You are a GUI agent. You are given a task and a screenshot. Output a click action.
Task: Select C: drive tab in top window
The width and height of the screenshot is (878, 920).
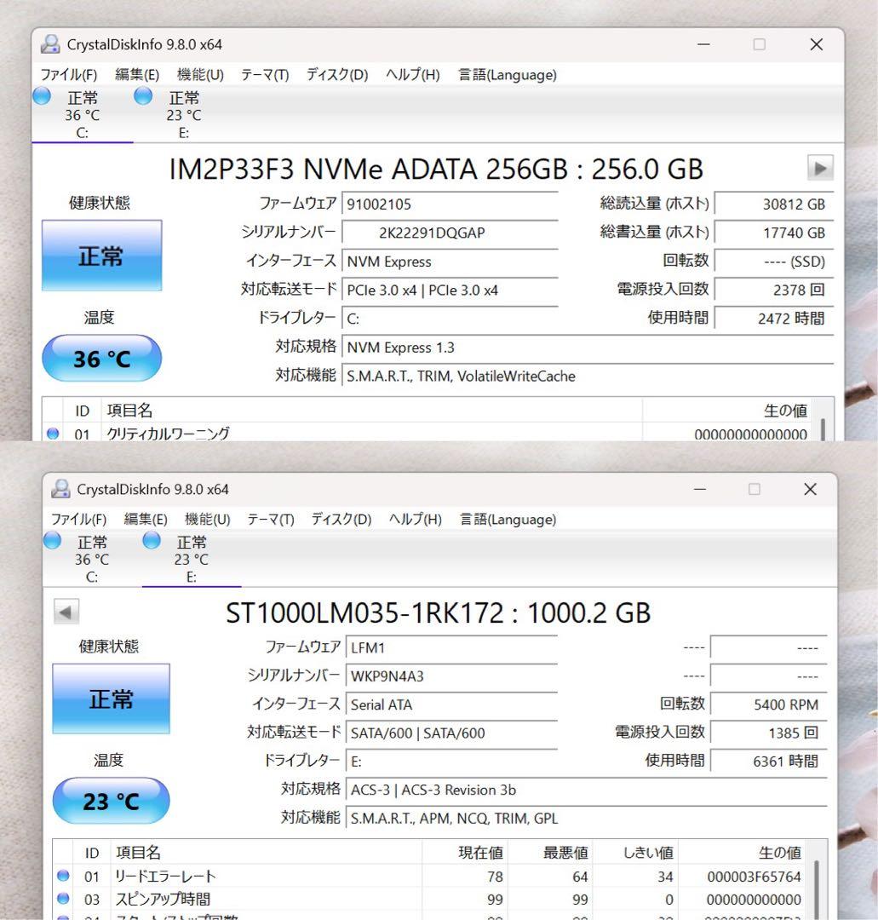coord(82,114)
